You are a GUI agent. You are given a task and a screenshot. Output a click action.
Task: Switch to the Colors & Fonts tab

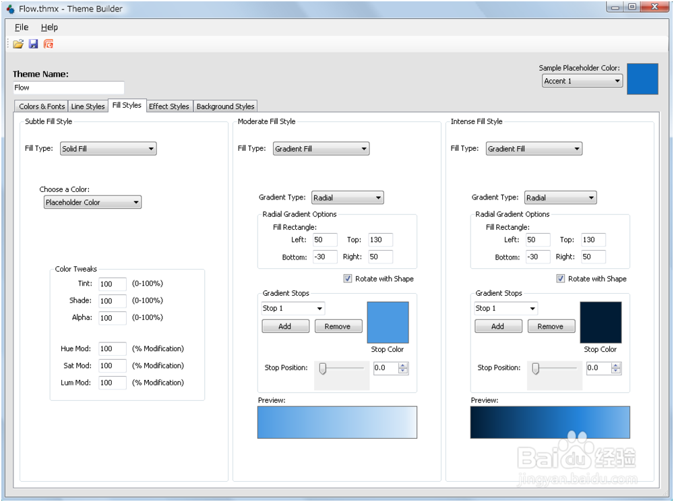click(41, 106)
